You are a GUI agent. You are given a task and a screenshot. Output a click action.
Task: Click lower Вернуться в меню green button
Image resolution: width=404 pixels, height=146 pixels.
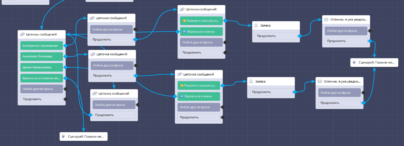(x=199, y=96)
